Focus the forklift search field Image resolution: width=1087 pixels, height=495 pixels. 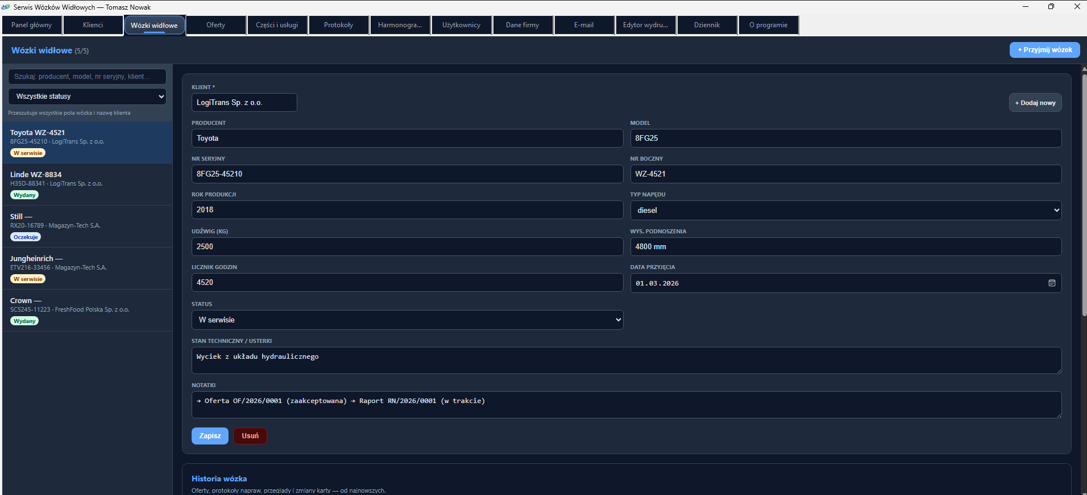tap(87, 77)
